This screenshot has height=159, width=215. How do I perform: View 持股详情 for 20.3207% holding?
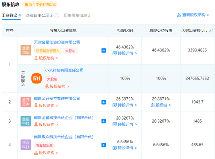(x=125, y=124)
